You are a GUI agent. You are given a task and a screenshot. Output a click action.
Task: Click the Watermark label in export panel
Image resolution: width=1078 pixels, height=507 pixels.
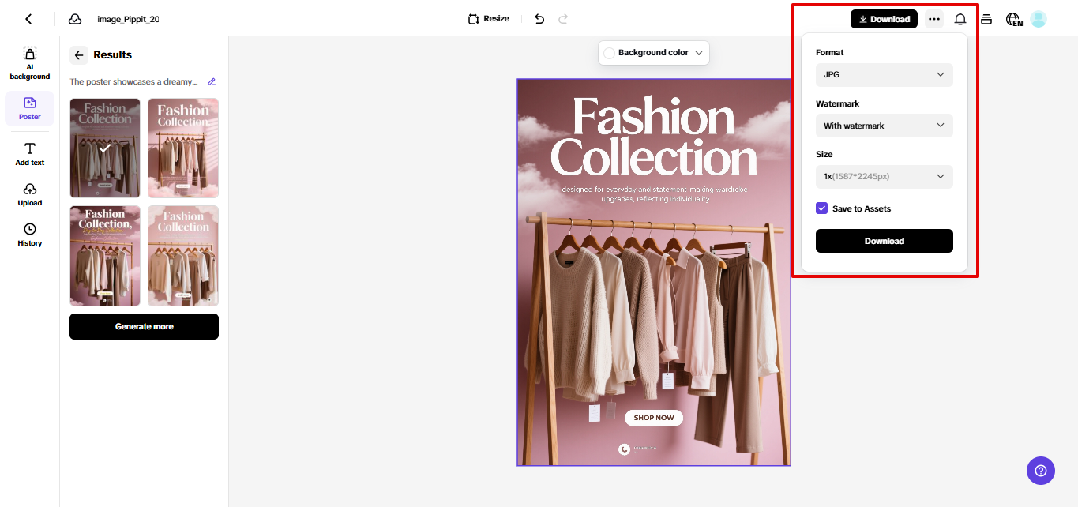(x=837, y=103)
